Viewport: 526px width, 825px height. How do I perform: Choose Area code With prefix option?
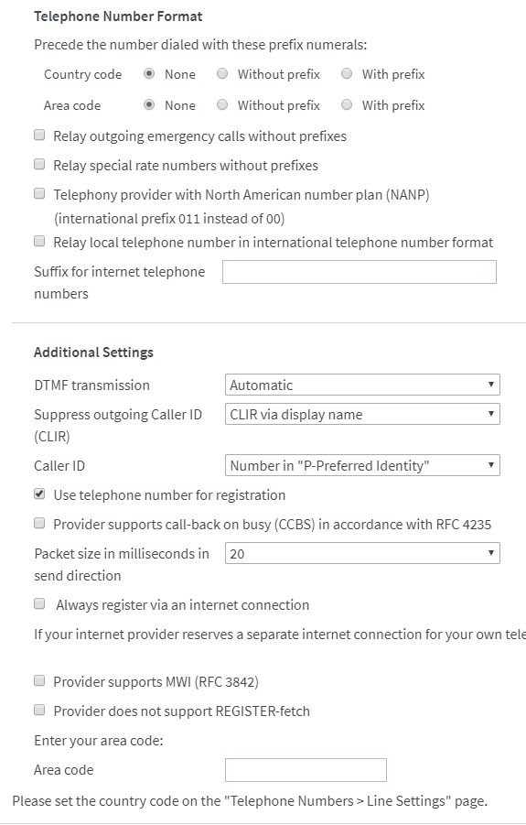347,104
